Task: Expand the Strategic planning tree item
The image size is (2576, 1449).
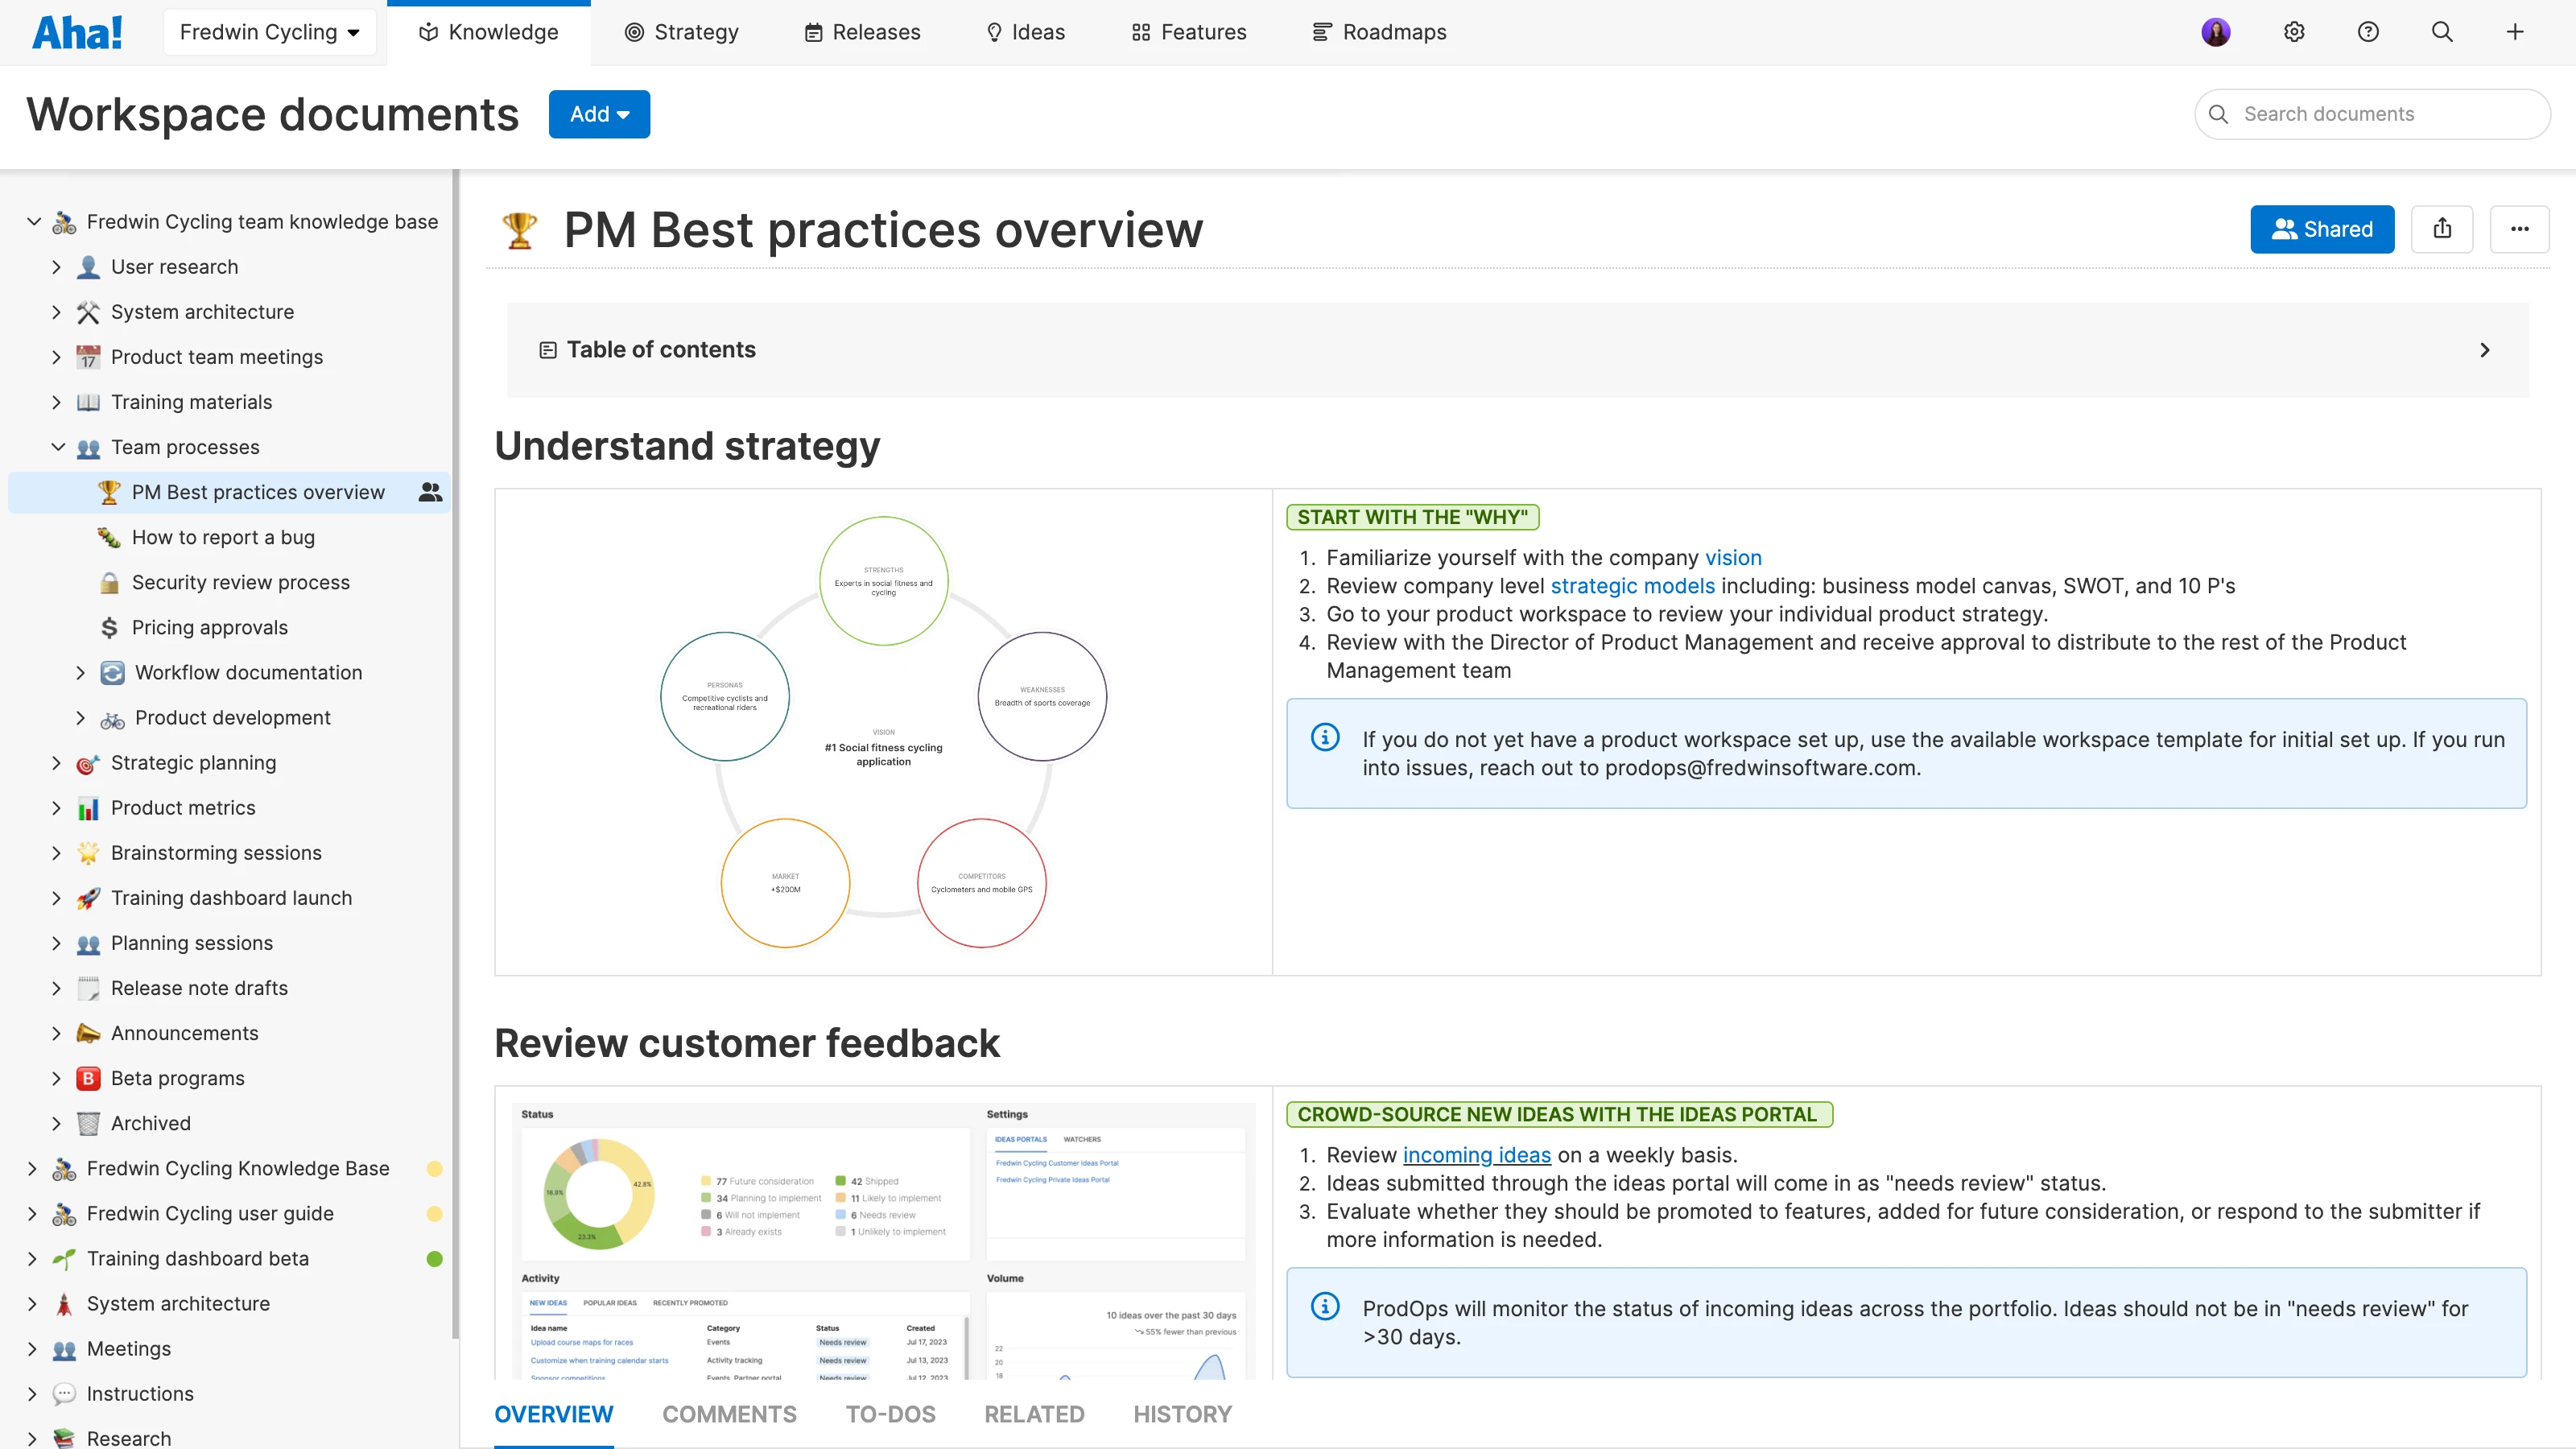Action: pos(57,762)
